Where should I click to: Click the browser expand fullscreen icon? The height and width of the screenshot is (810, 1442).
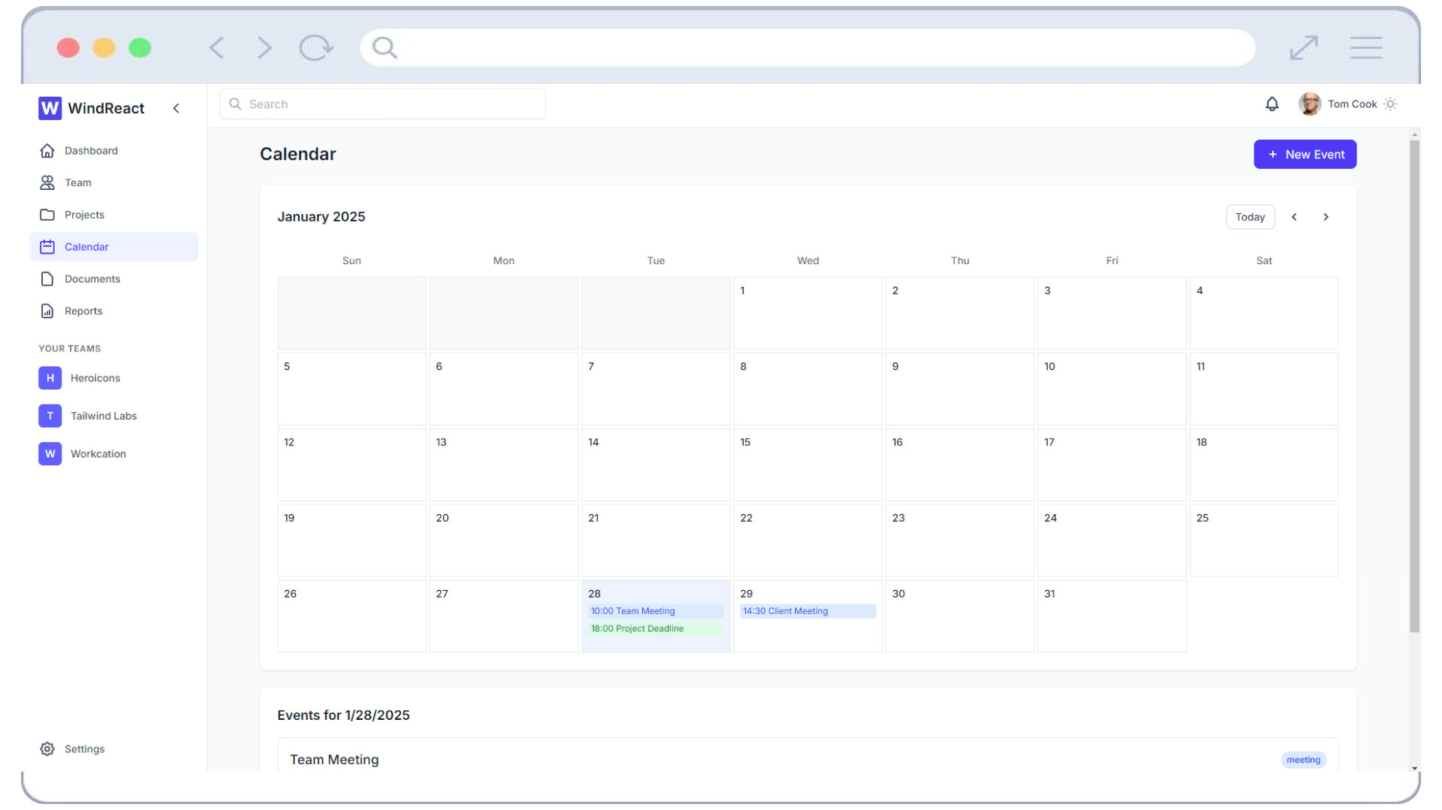(x=1303, y=48)
